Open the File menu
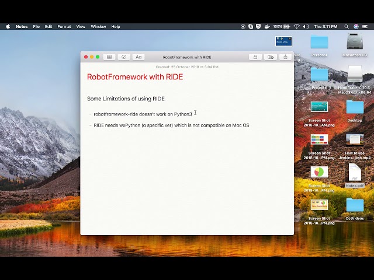 [36, 26]
